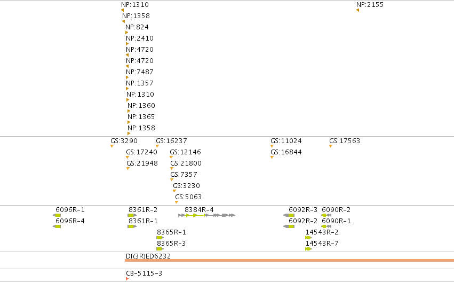Click the NP:2155 insertion triangle marker

coord(357,10)
